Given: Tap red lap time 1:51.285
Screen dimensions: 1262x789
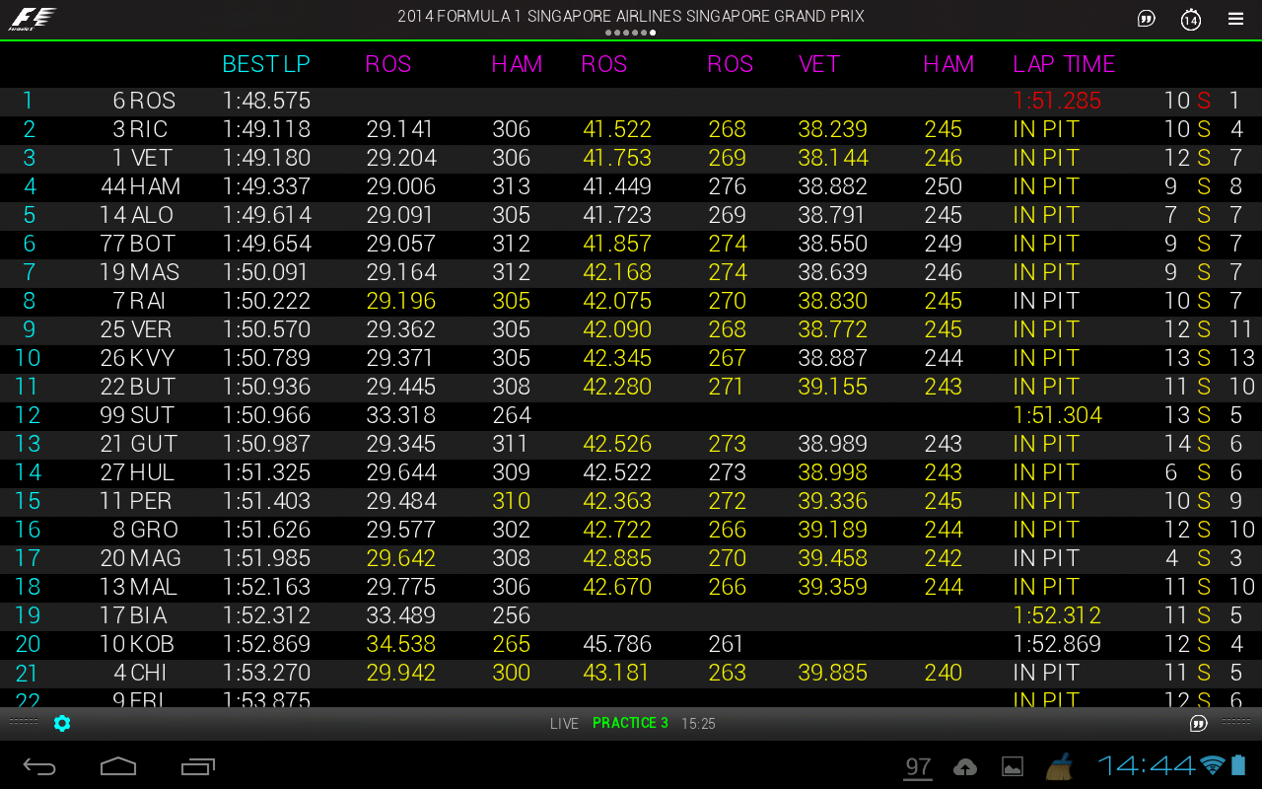Looking at the screenshot, I should pos(1057,101).
